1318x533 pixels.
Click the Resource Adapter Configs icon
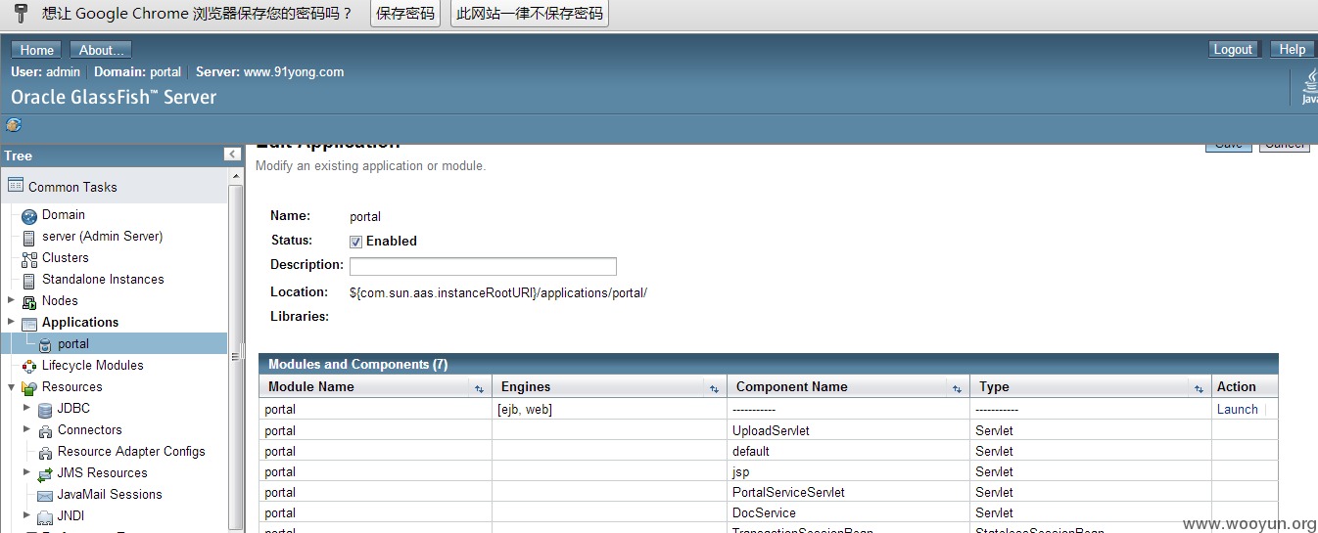45,453
